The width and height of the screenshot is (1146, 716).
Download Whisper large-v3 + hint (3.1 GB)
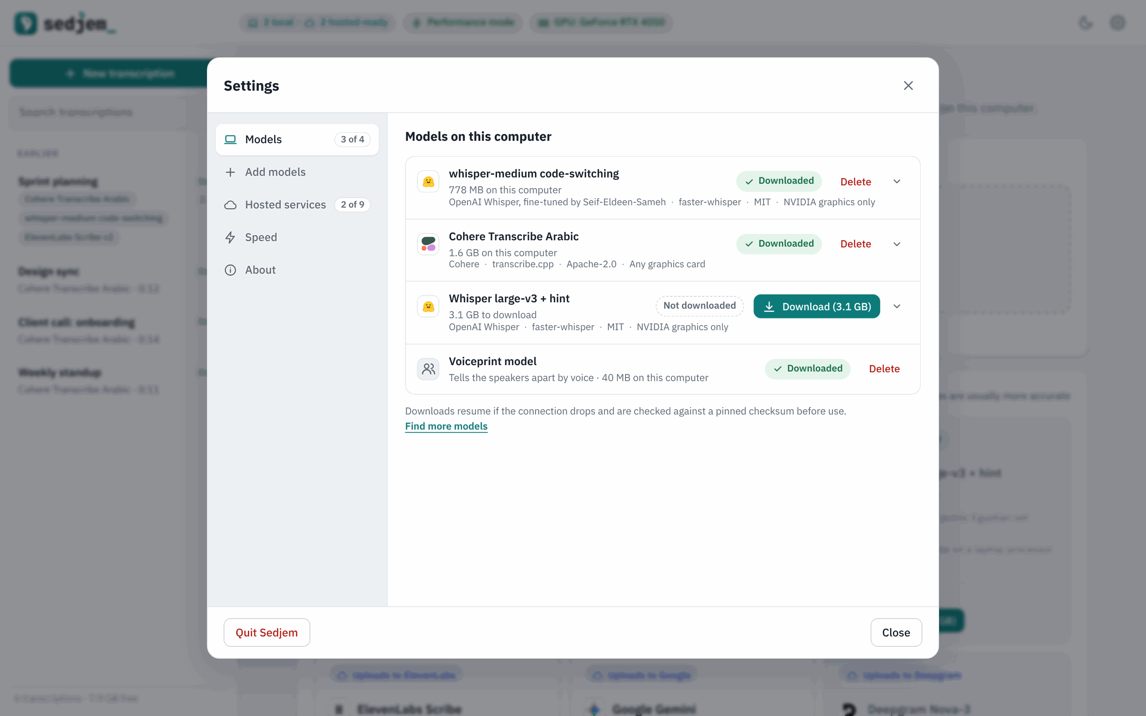pos(817,306)
